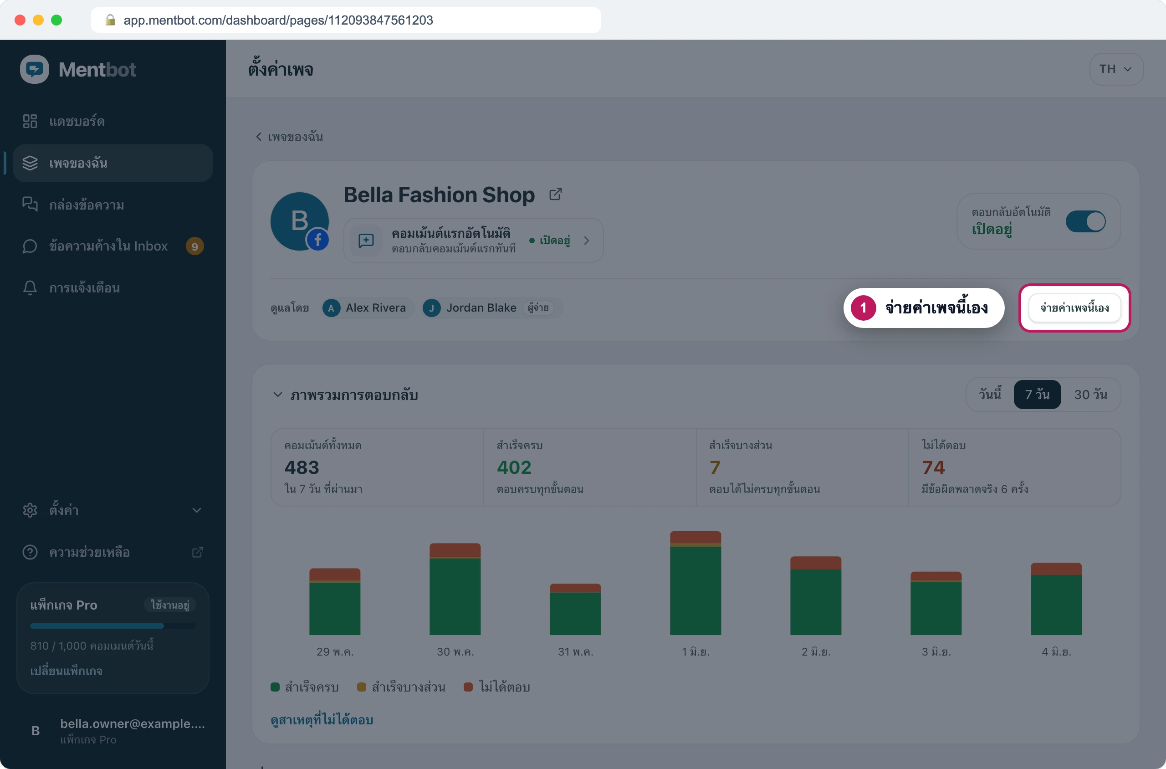Open the กล่องข้อความ chat bubbles icon
Image resolution: width=1166 pixels, height=769 pixels.
point(30,204)
